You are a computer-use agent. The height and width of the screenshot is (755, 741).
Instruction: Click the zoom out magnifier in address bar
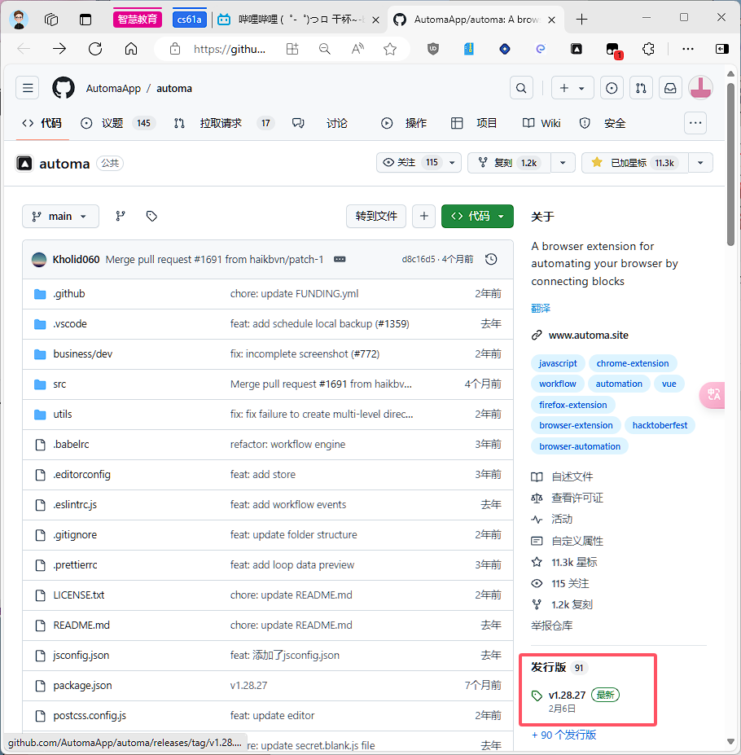(325, 49)
